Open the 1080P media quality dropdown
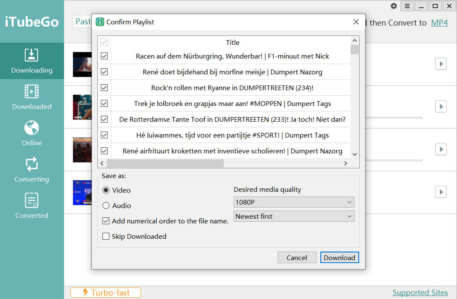The image size is (457, 299). pos(294,202)
